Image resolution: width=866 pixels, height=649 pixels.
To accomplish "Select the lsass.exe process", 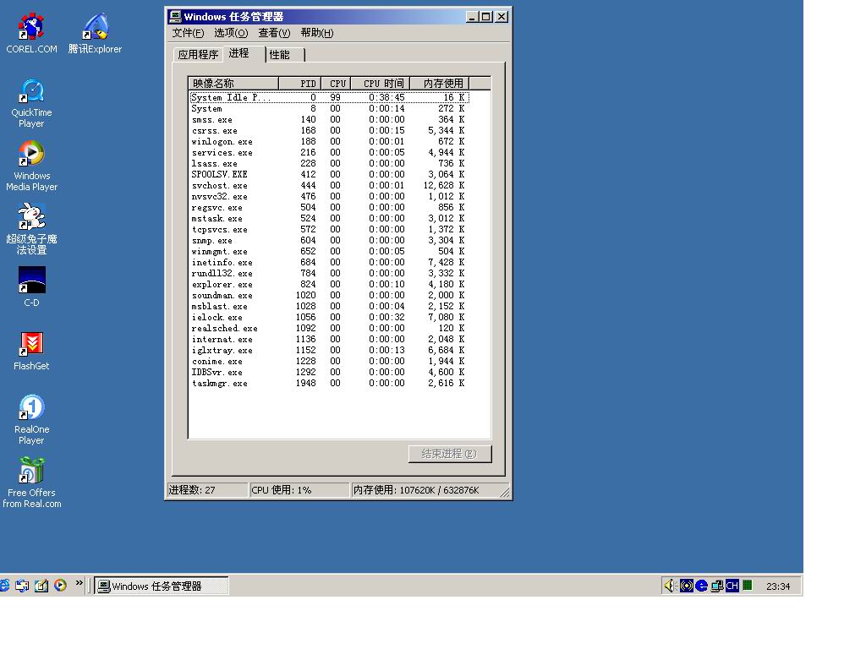I will pos(329,164).
